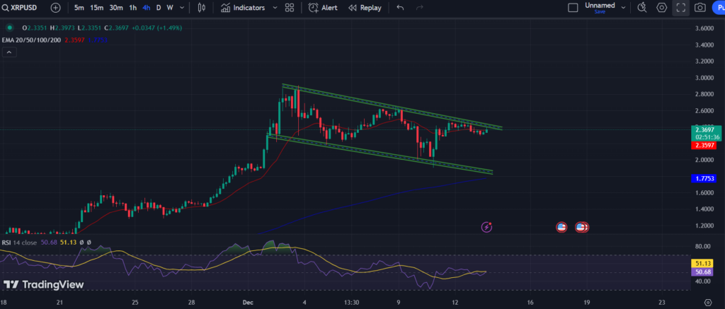Click the Dec date label on time axis
The height and width of the screenshot is (309, 725).
247,303
